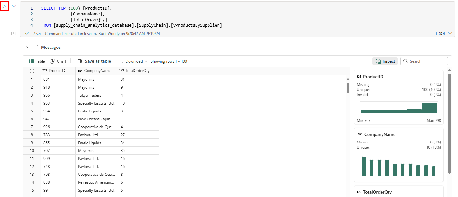Run the SQL cell with play icon

click(4, 6)
